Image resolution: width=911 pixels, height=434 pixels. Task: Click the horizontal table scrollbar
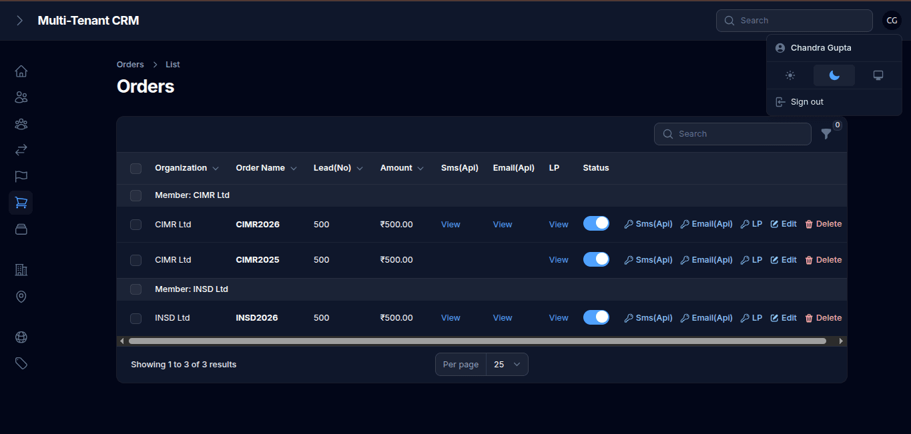(477, 341)
